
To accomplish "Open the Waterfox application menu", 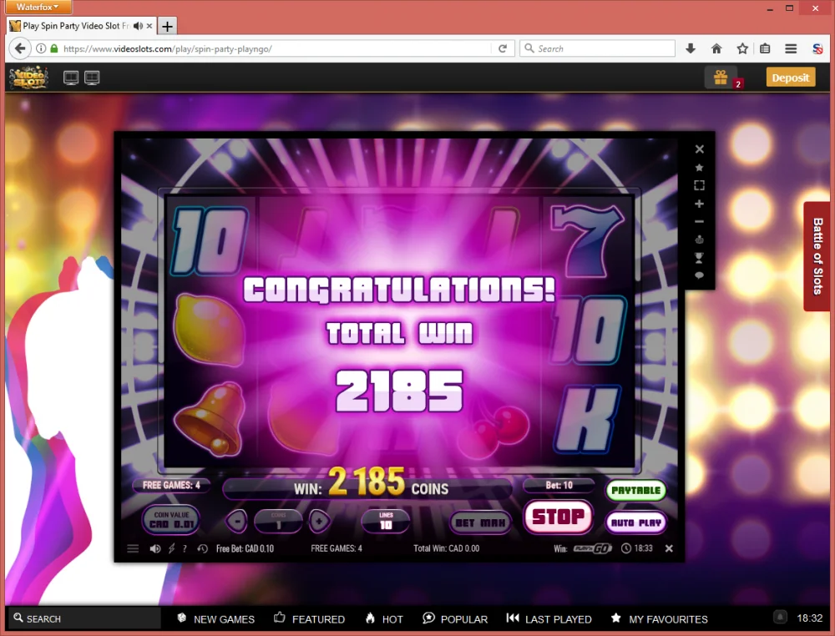I will pyautogui.click(x=38, y=7).
